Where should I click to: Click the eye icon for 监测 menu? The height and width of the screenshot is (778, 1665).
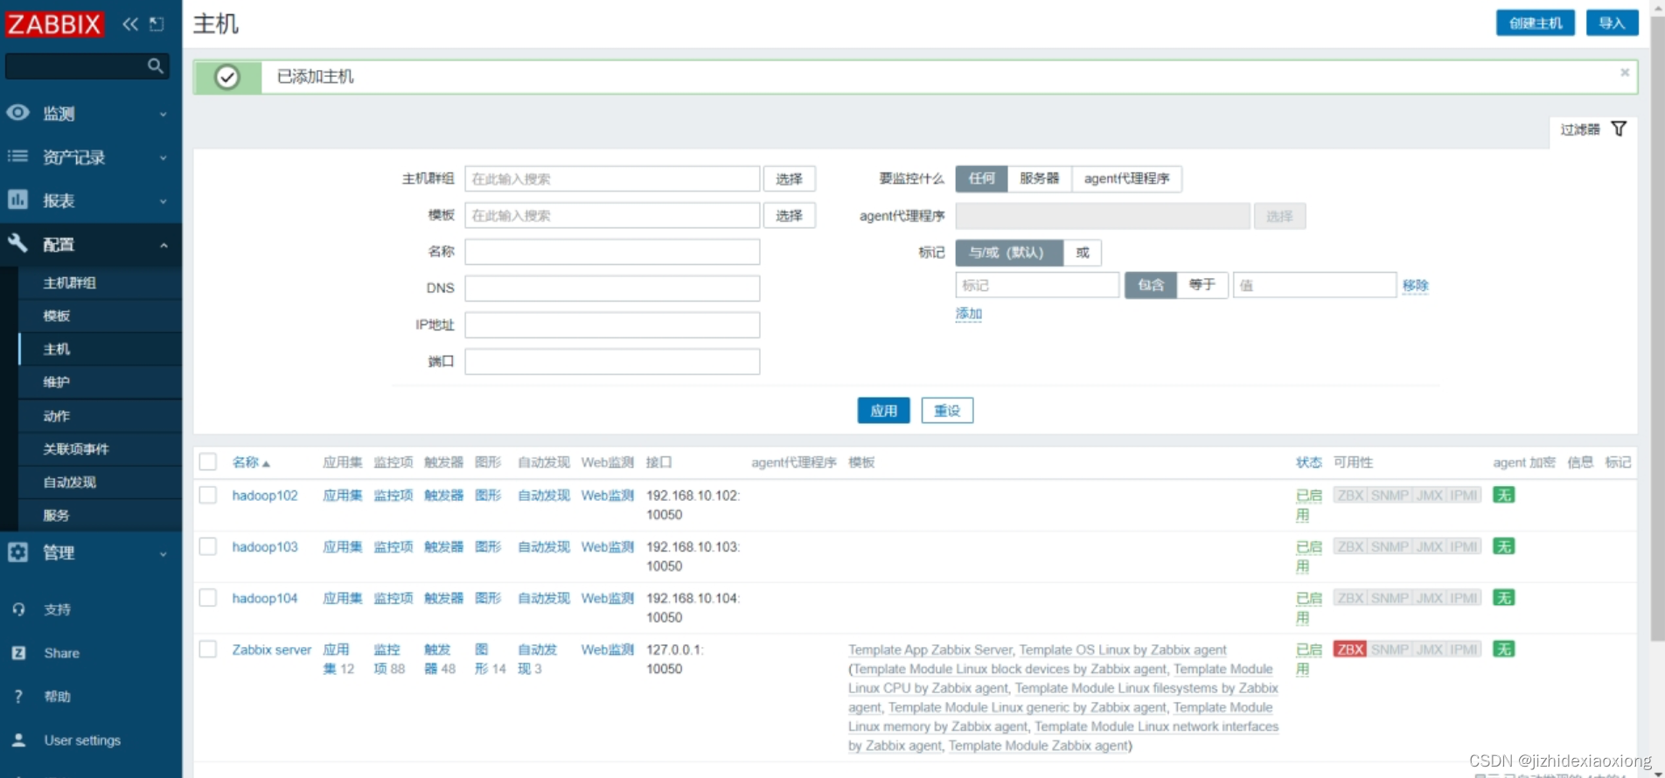coord(17,113)
